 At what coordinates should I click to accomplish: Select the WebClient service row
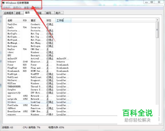pyautogui.click(x=39, y=77)
